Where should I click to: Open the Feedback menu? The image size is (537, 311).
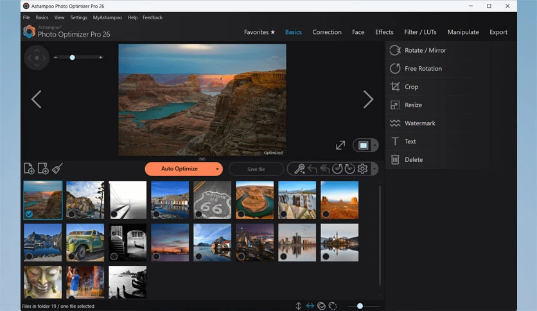[152, 17]
